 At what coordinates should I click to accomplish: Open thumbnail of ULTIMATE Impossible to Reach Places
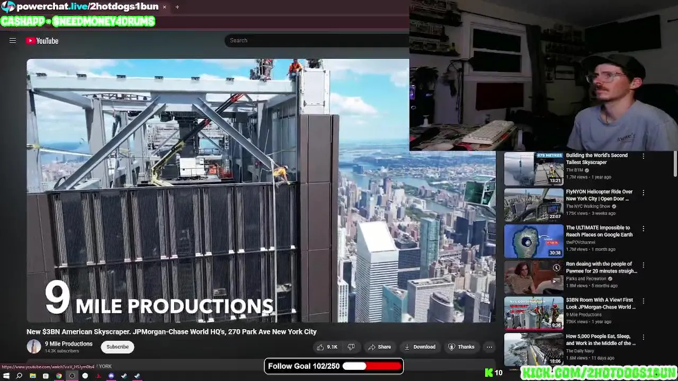pos(533,241)
